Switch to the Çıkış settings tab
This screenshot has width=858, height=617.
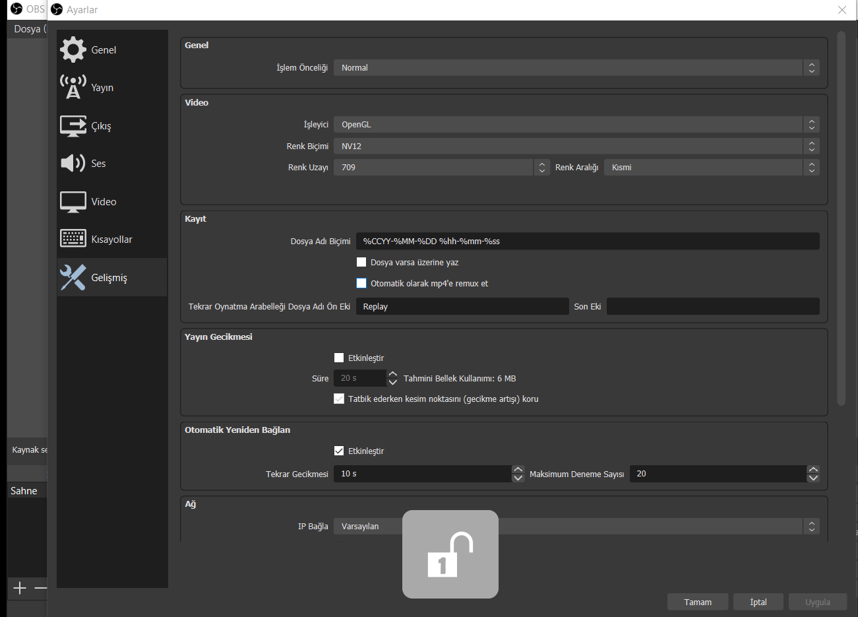coord(101,126)
